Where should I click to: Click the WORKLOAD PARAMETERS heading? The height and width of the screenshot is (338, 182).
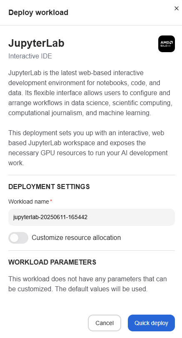52,262
